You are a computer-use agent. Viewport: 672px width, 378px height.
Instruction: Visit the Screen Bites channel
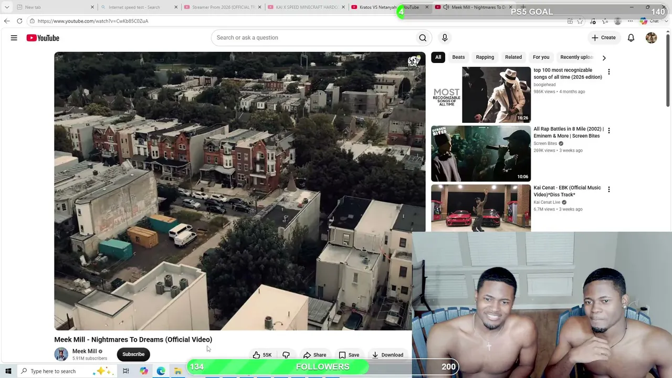[x=545, y=143]
